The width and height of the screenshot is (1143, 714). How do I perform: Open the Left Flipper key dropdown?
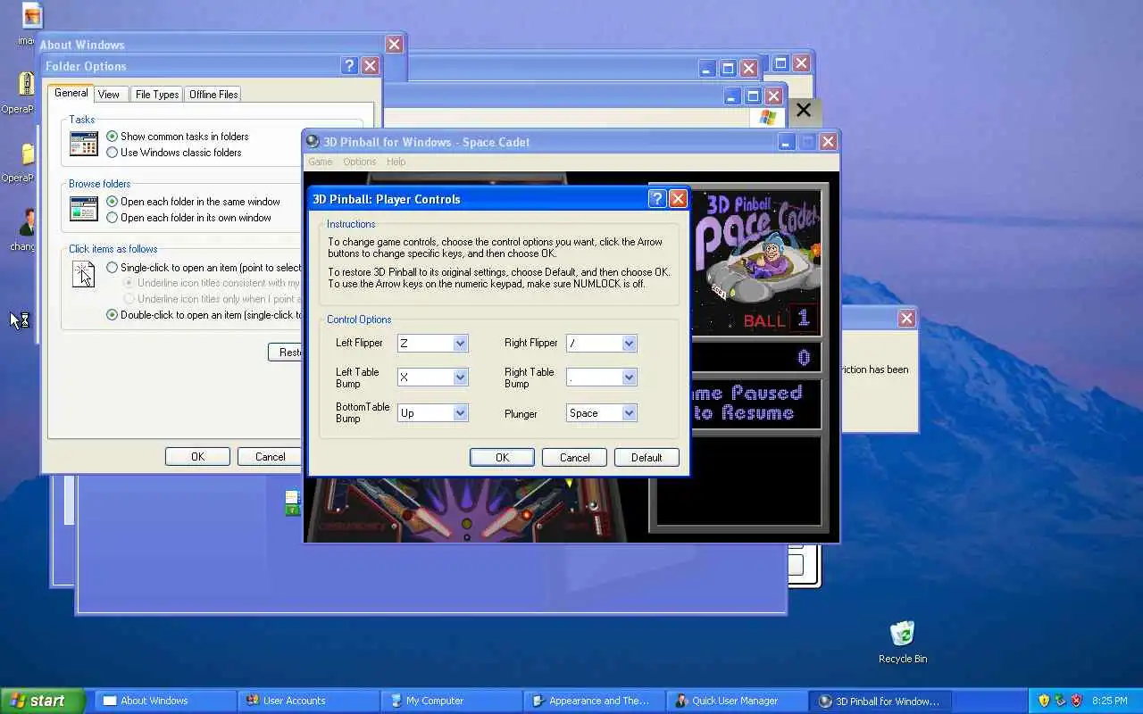(x=460, y=344)
